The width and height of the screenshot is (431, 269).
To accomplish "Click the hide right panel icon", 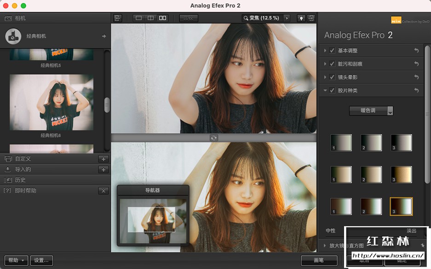I will (x=311, y=18).
